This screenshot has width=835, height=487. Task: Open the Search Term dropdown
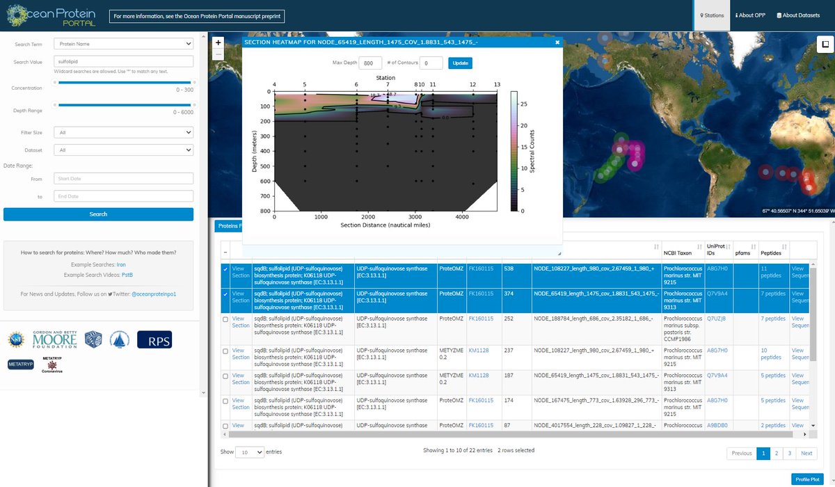point(123,44)
